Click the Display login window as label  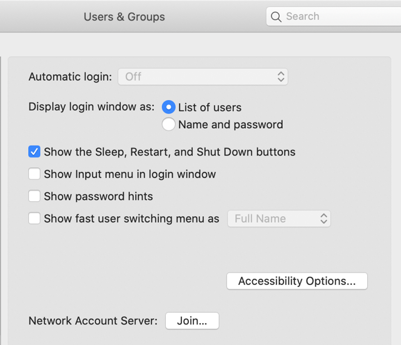pos(91,107)
